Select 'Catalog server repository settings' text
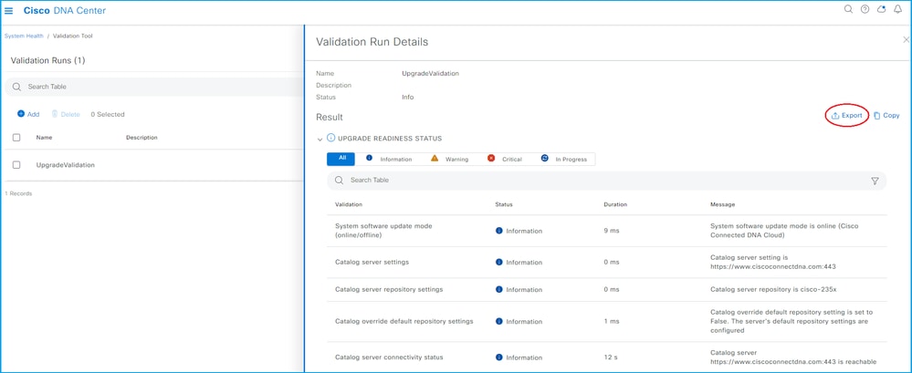This screenshot has width=912, height=373. 389,289
